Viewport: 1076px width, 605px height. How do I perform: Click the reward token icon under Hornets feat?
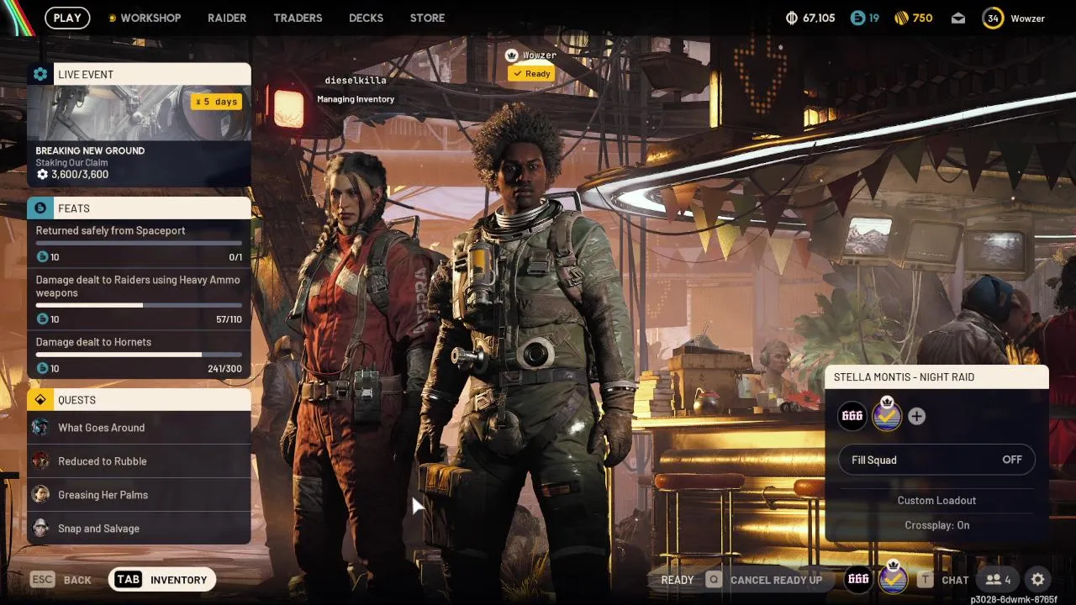[42, 369]
